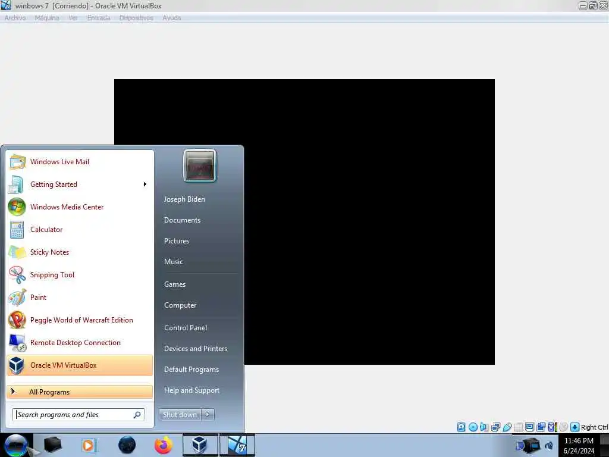This screenshot has height=457, width=609.
Task: Click the magnifier icon in search box
Action: click(137, 415)
